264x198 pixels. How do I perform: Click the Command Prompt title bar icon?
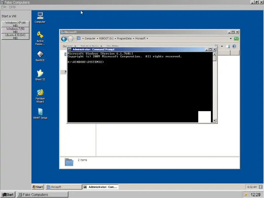(x=70, y=49)
